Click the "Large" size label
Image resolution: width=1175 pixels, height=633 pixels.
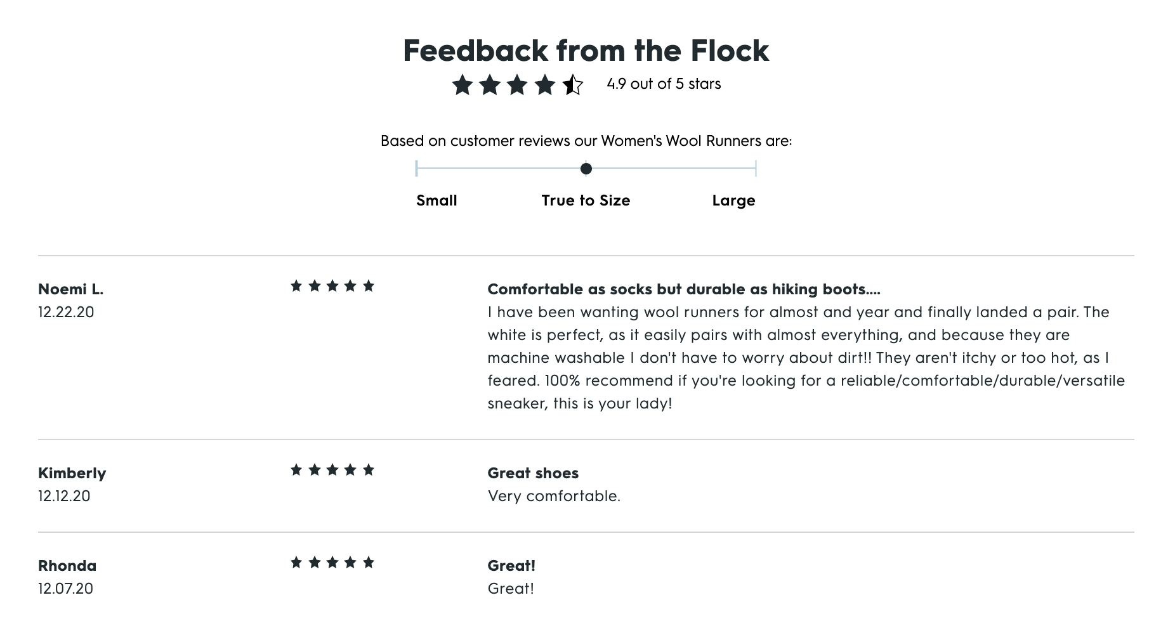(733, 200)
